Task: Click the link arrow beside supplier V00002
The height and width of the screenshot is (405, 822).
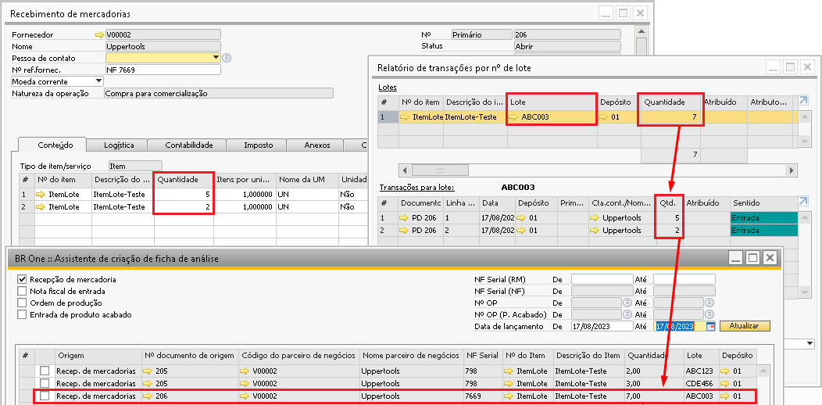Action: (99, 35)
